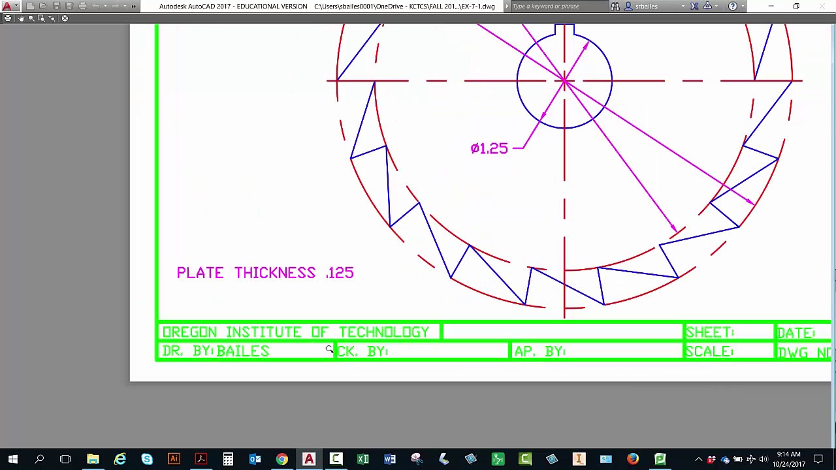Open Adobe Acrobat from taskbar
Screen dimensions: 836x470
pyautogui.click(x=201, y=459)
